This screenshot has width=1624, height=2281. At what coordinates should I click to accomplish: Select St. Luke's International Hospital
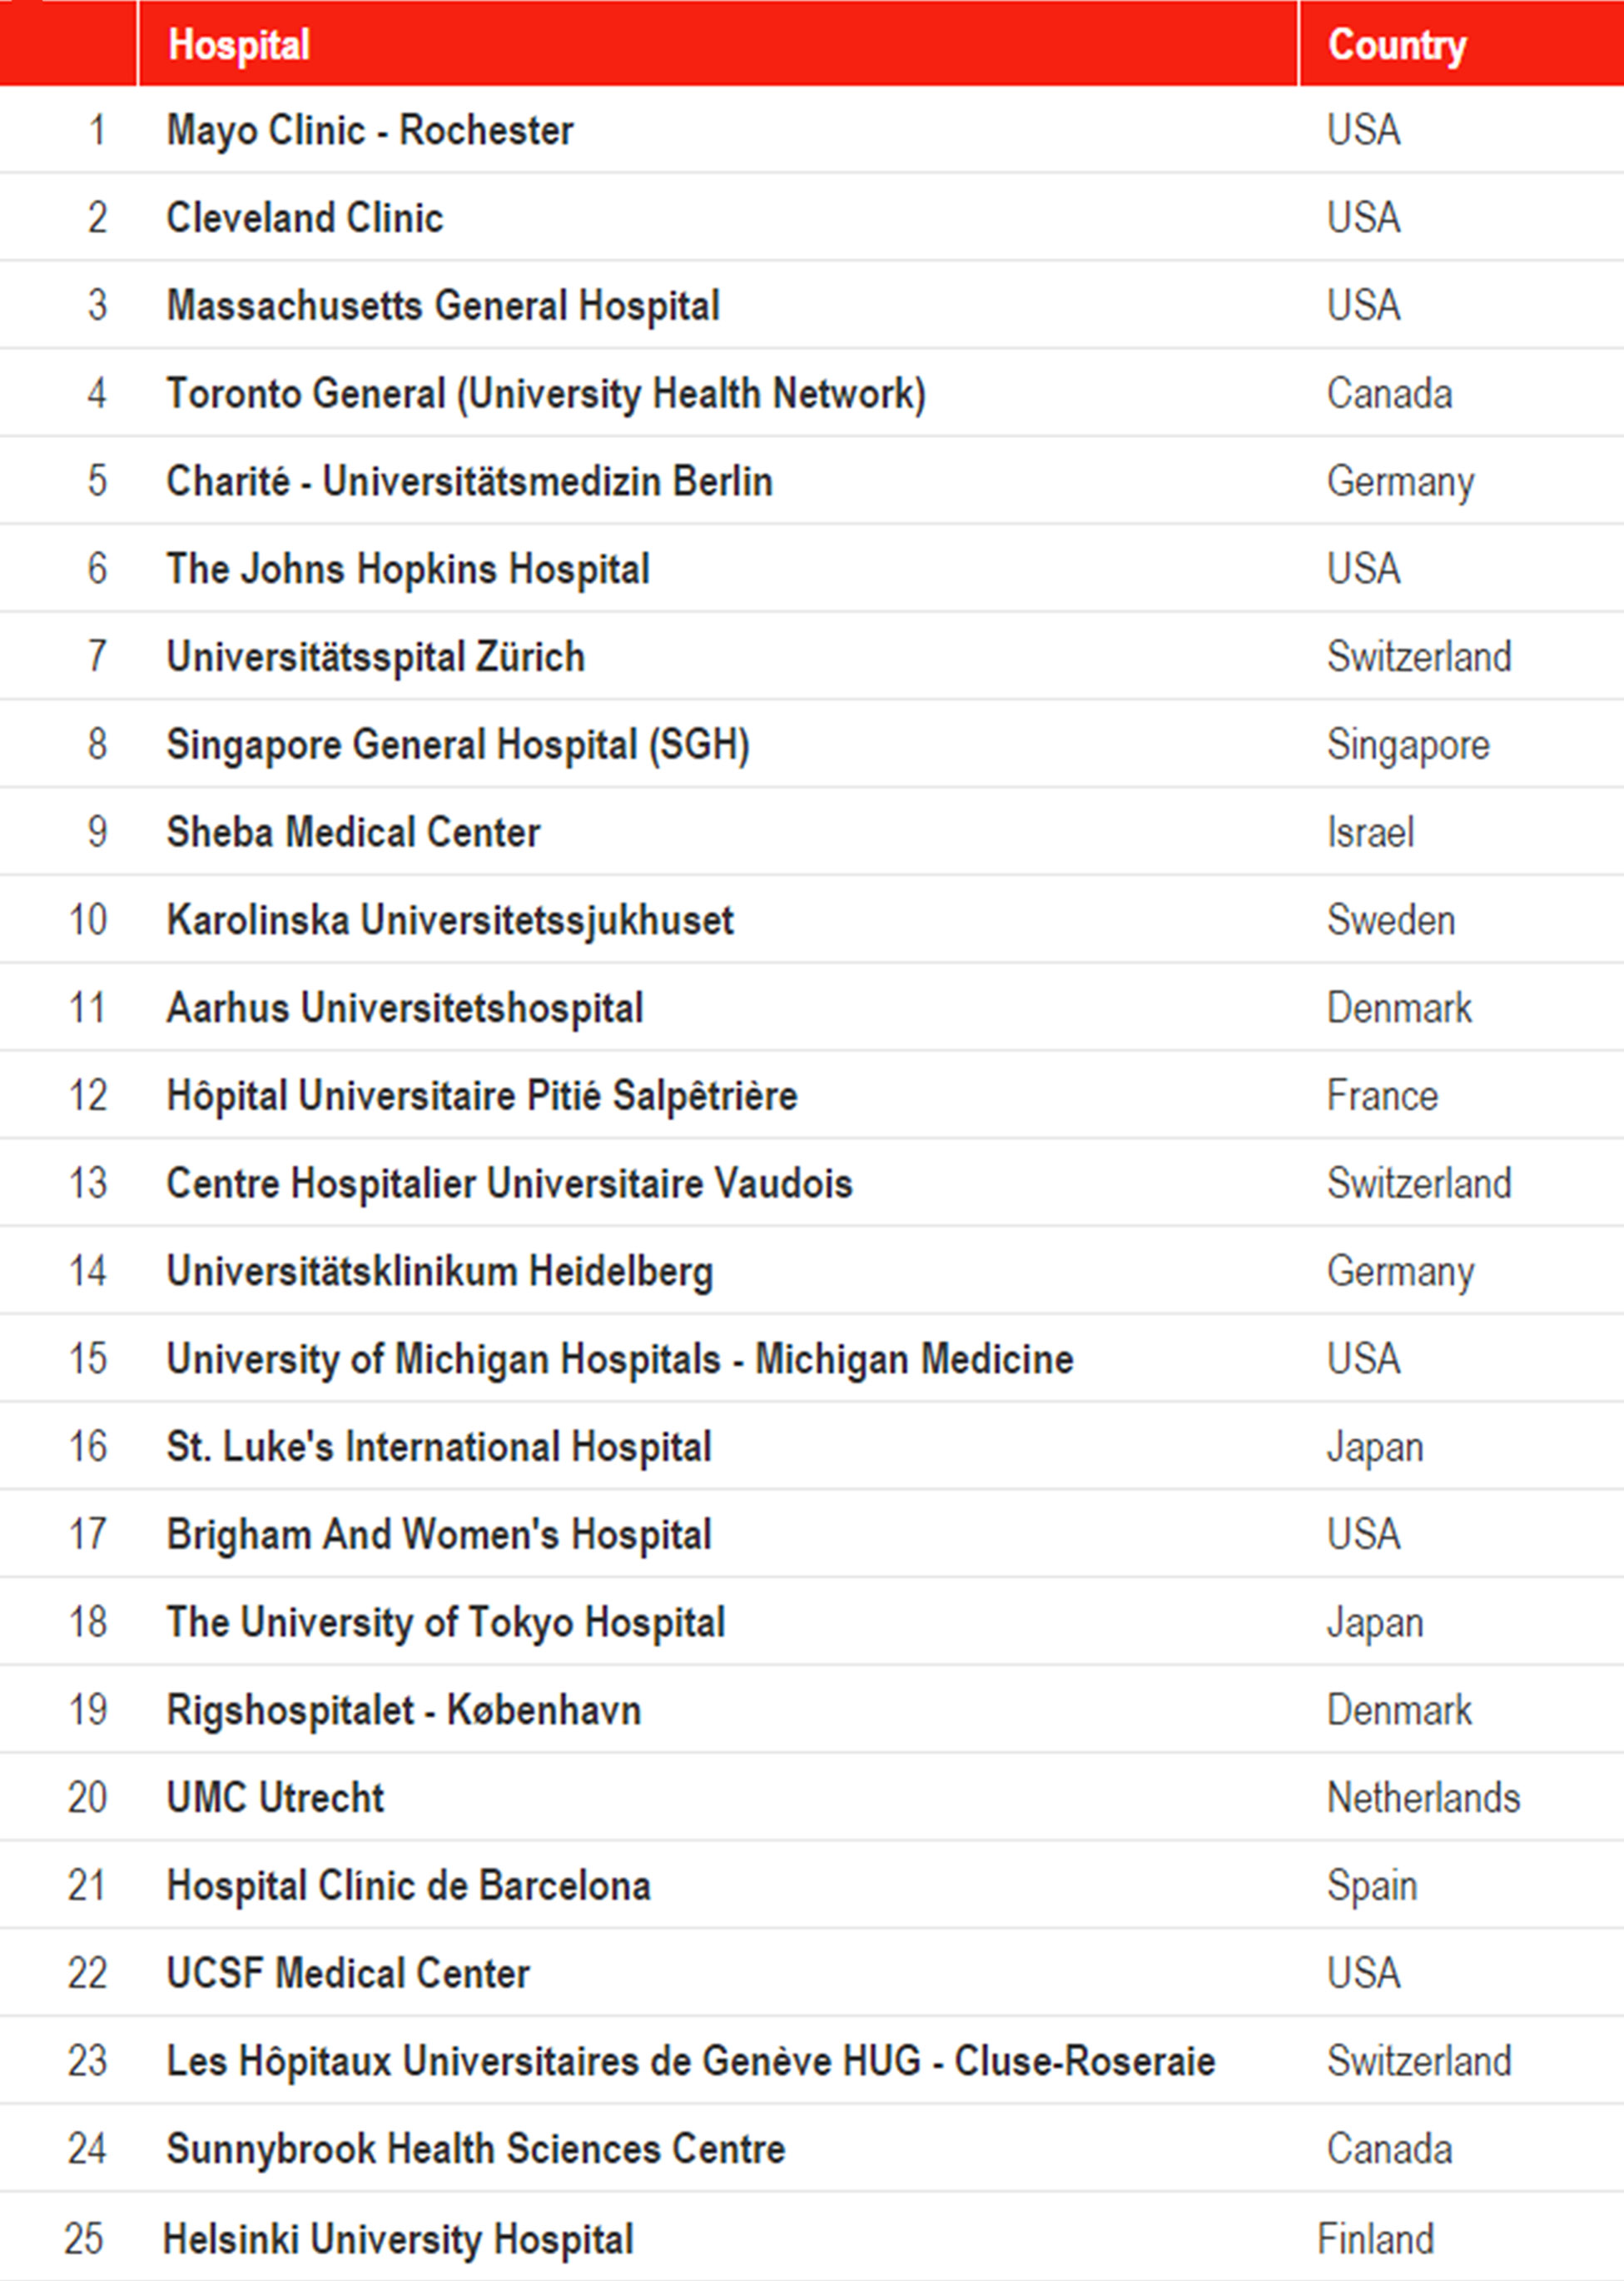[x=439, y=1447]
